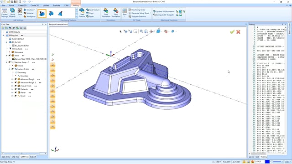Screen dimensions: 292x164
Task: Click Compute All Toolpath button
Action: click(x=163, y=15)
